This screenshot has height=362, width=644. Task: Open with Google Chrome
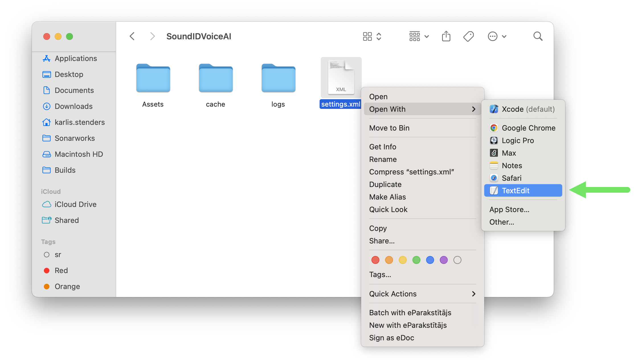coord(523,128)
